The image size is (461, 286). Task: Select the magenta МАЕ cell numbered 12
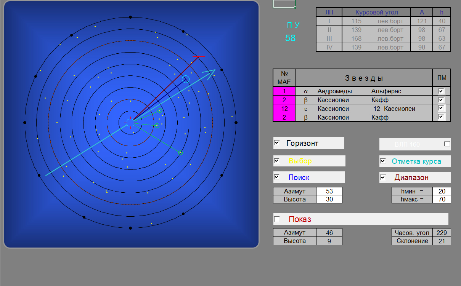[x=284, y=109]
